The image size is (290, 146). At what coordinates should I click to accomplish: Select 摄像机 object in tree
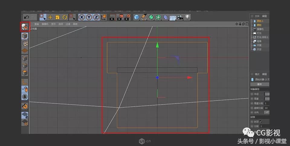coord(260,29)
